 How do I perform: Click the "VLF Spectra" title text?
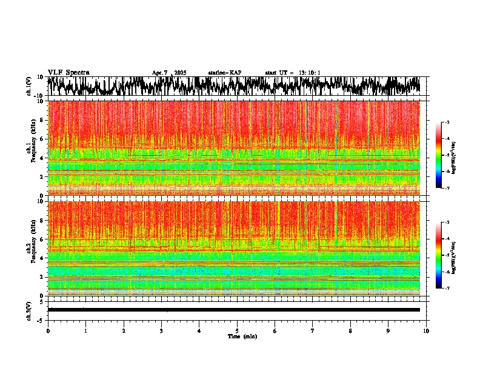[68, 72]
